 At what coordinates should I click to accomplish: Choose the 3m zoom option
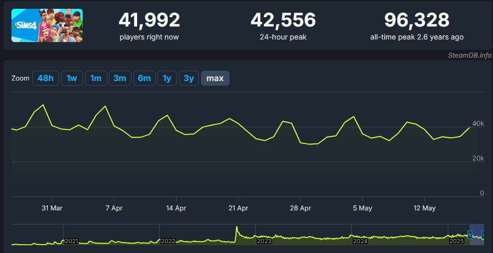tap(119, 78)
